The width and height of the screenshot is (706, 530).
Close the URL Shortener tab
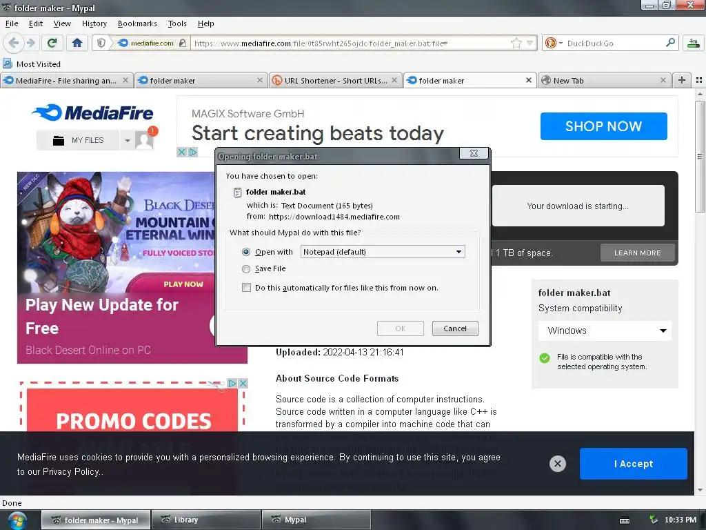click(x=394, y=80)
